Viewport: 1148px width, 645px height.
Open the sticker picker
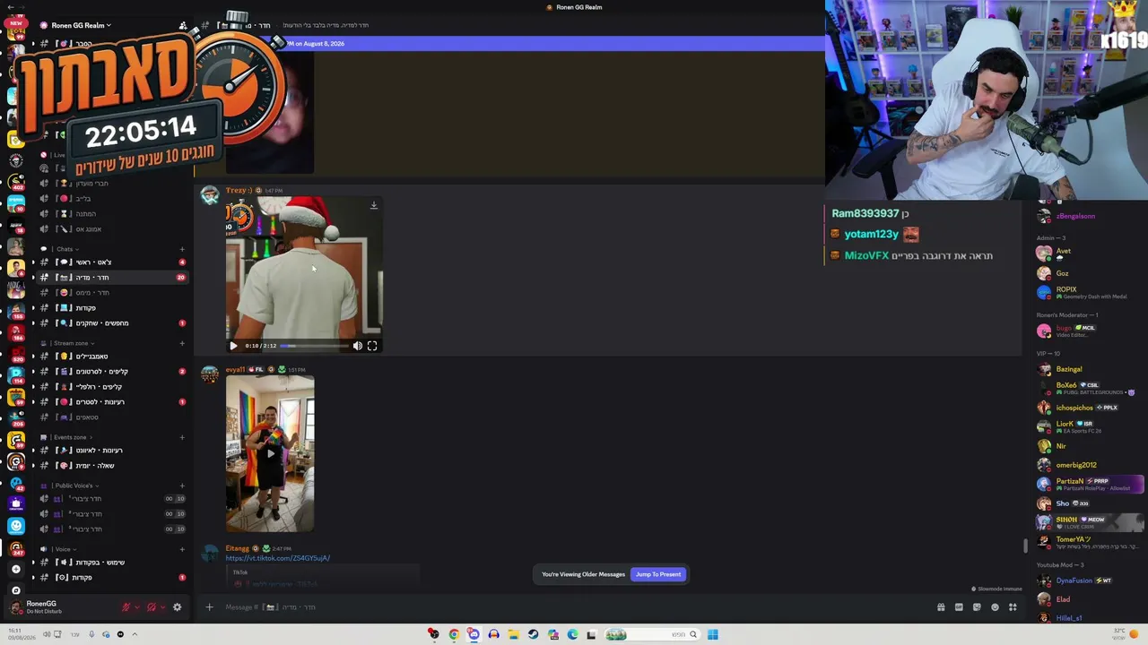tap(977, 607)
